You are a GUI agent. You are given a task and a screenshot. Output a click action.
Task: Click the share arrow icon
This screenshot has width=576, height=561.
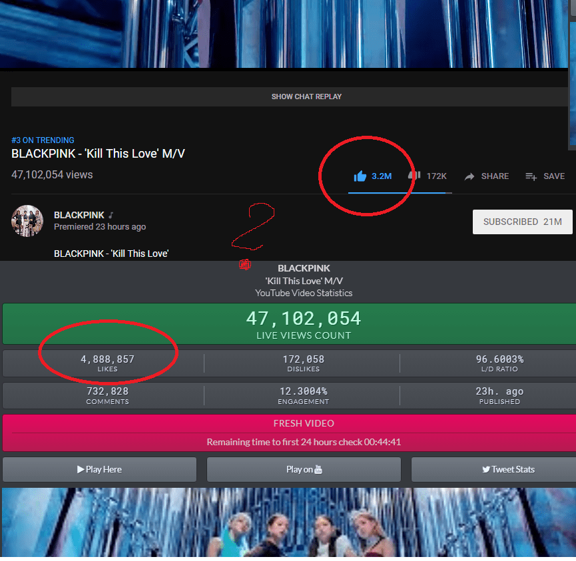469,176
